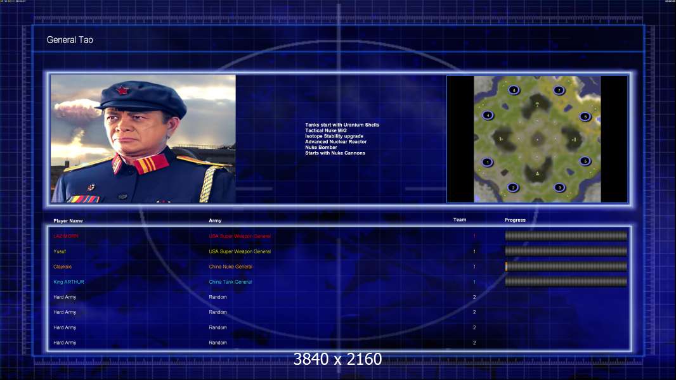676x380 pixels.
Task: Click China Nuke General army text
Action: pyautogui.click(x=231, y=267)
